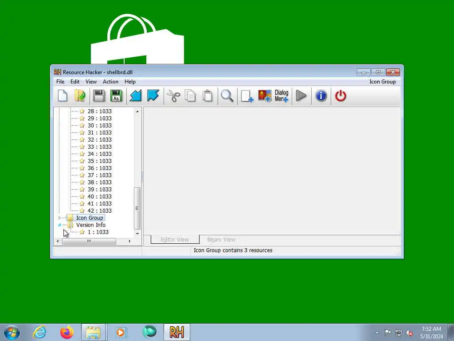
Task: Open the media player taskbar icon
Action: [x=121, y=332]
